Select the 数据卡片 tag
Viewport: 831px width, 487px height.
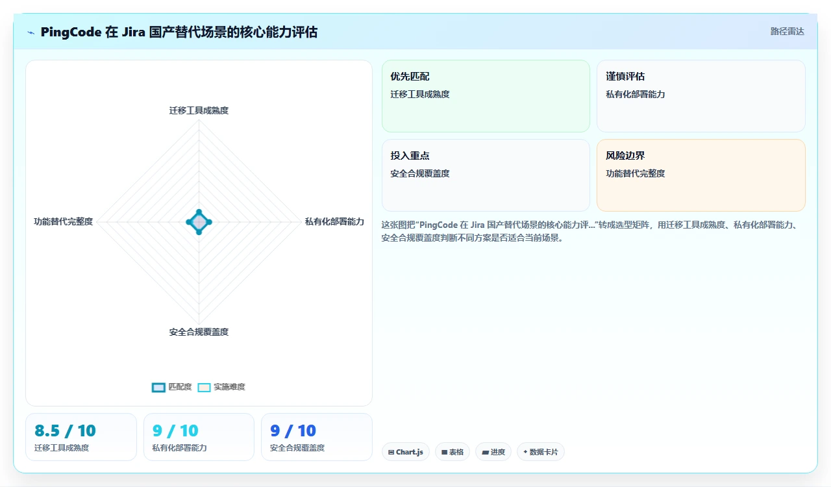pos(541,452)
